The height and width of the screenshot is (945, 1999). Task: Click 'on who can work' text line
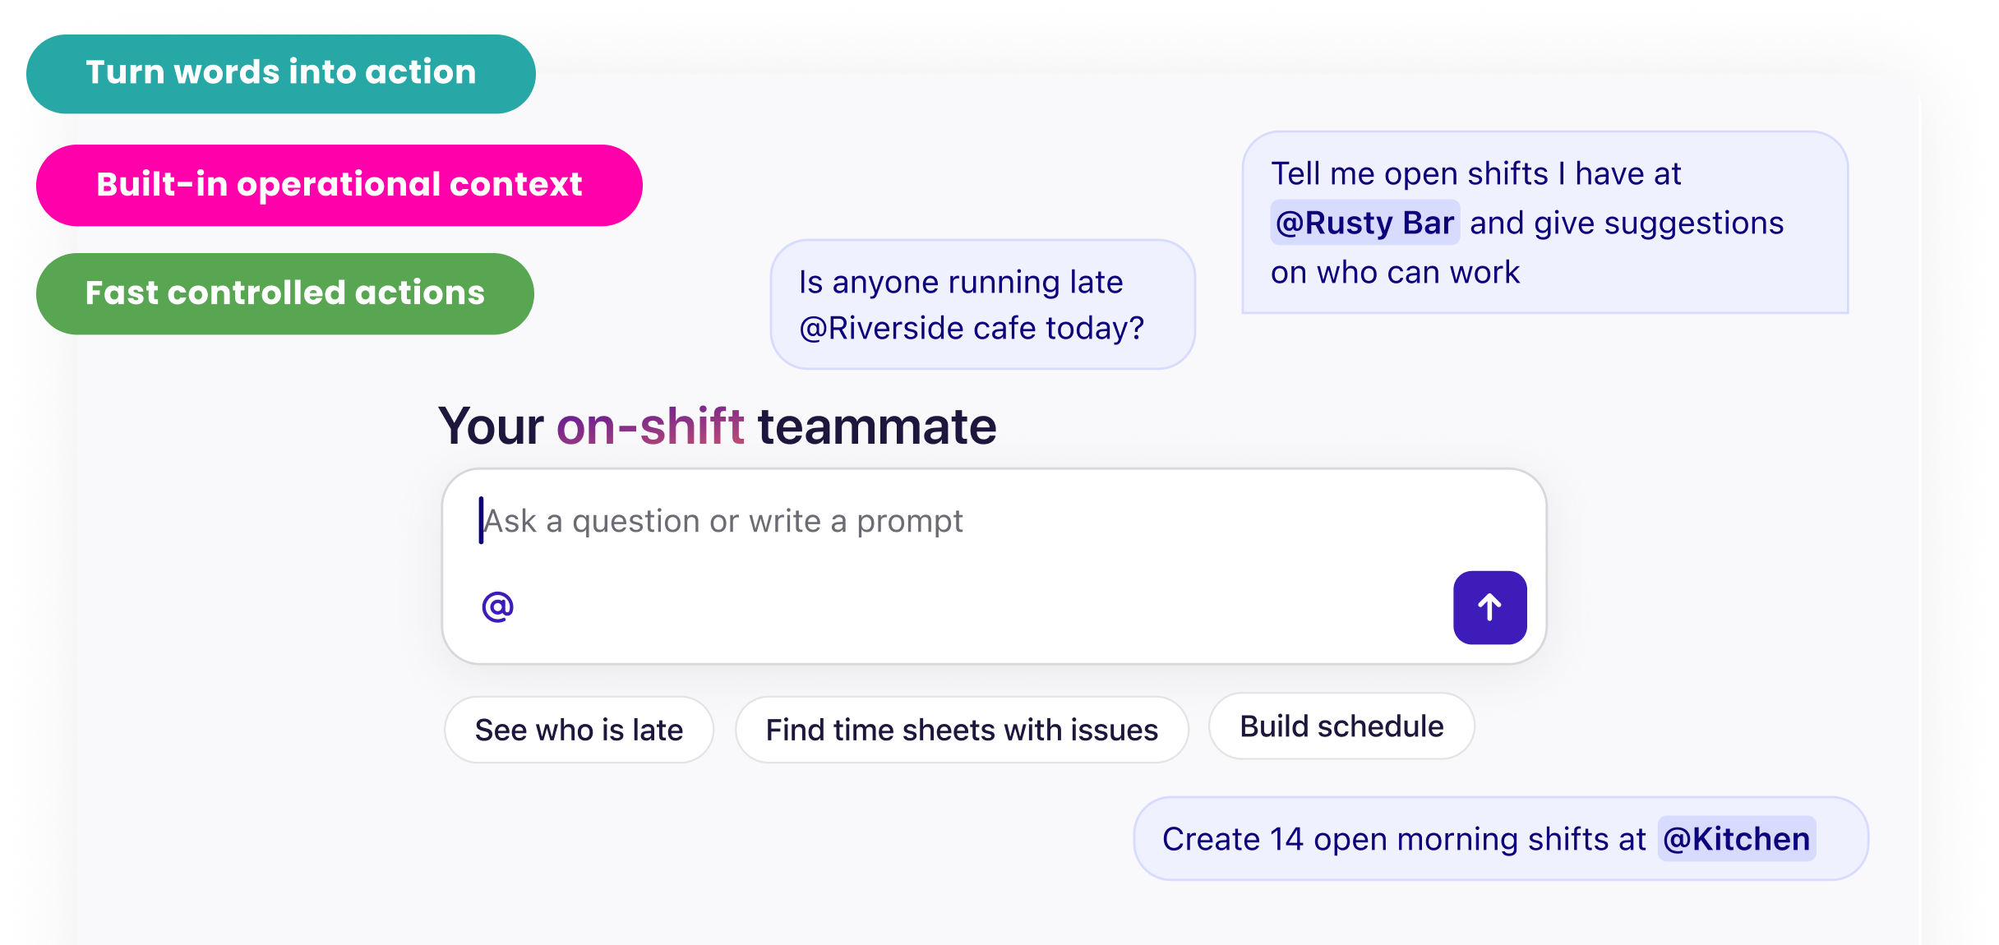1395,273
